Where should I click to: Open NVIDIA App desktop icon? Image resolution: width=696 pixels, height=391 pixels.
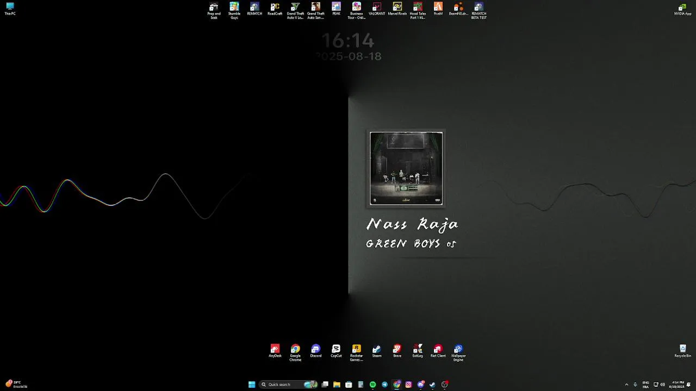tap(682, 9)
